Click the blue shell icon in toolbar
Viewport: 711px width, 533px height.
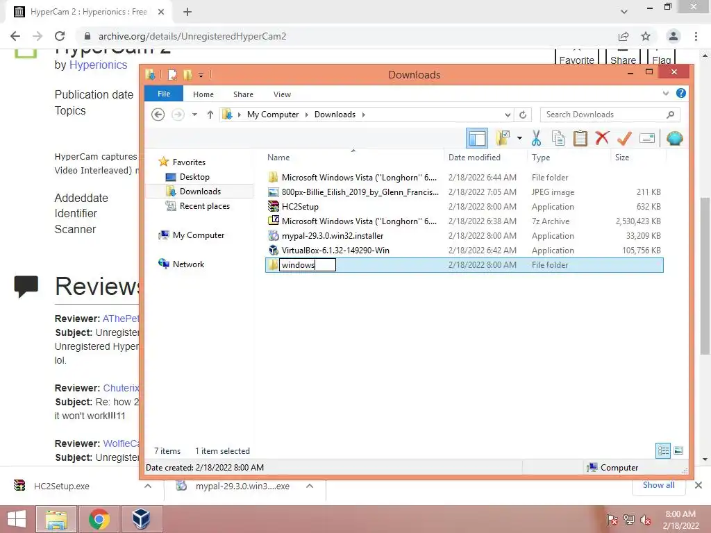(x=675, y=138)
